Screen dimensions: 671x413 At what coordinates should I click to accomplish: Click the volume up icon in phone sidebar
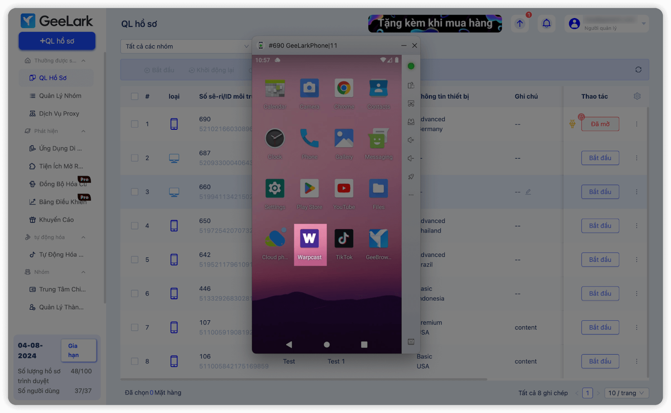(411, 140)
